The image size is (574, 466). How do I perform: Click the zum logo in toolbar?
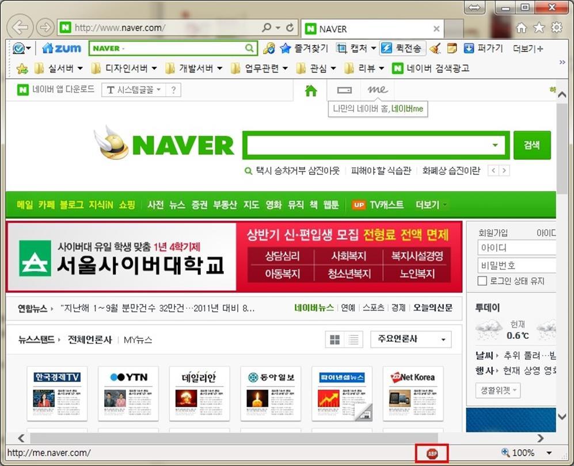62,48
